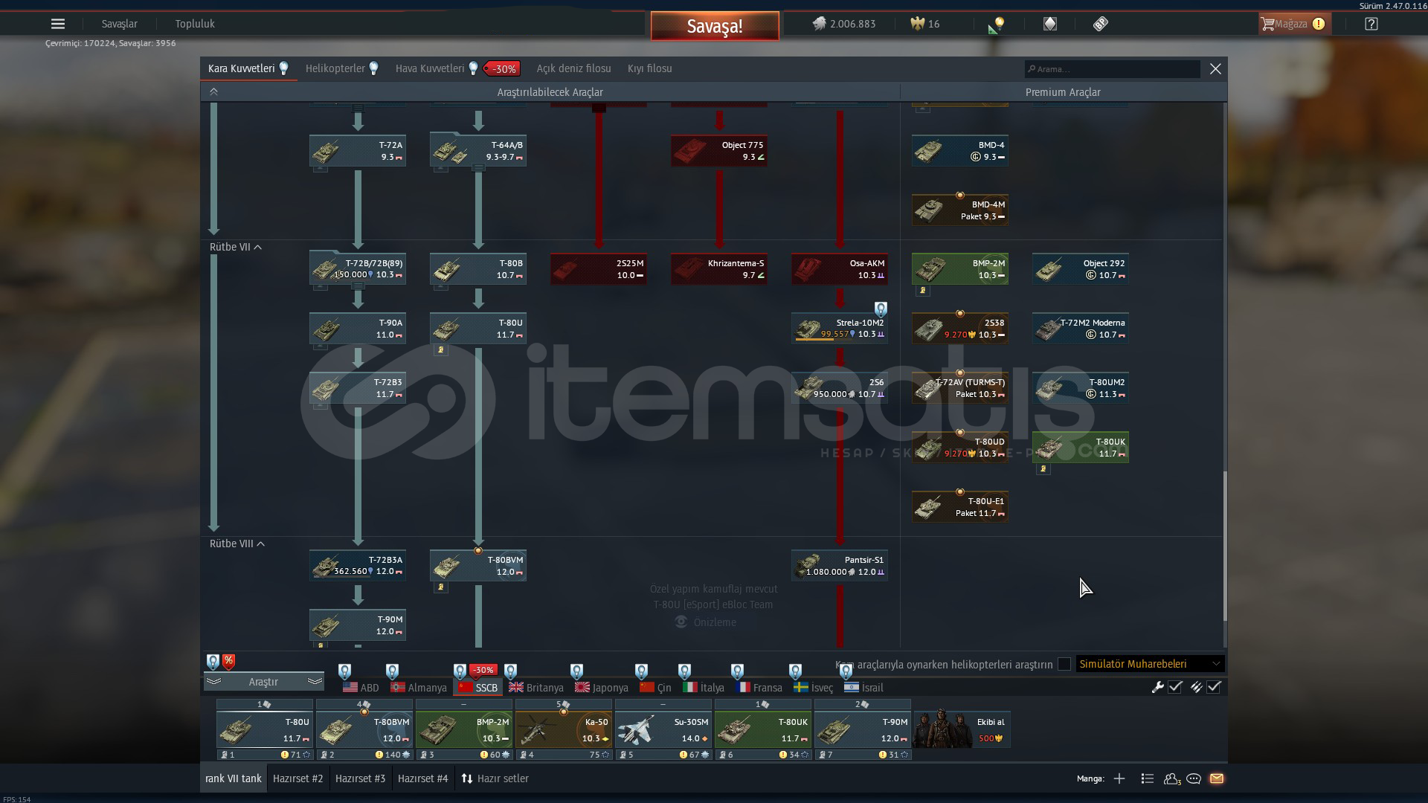1428x803 pixels.
Task: Open the contacts friends icon
Action: point(1172,778)
